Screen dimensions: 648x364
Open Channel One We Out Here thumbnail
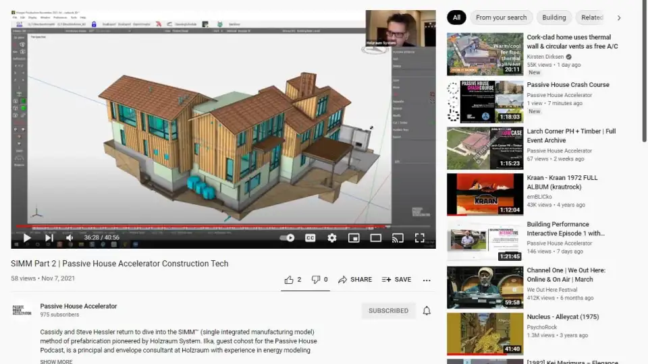tap(485, 287)
